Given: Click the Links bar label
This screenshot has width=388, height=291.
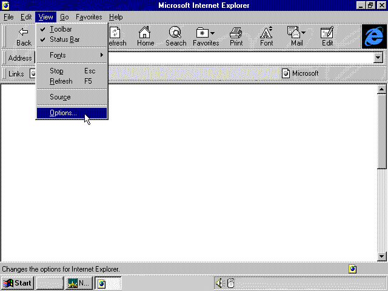Looking at the screenshot, I should 16,74.
